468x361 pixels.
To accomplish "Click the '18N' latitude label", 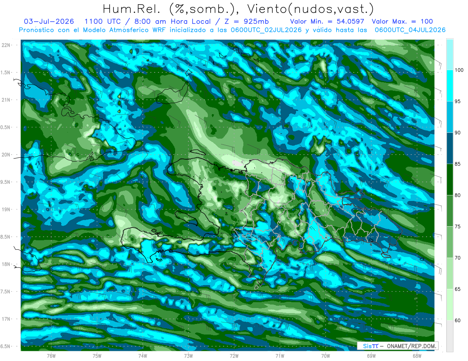I will click(x=5, y=264).
